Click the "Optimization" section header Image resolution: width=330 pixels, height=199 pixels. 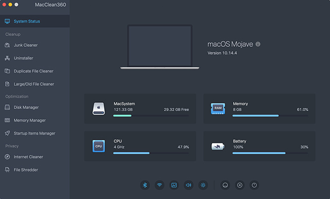[x=17, y=97]
